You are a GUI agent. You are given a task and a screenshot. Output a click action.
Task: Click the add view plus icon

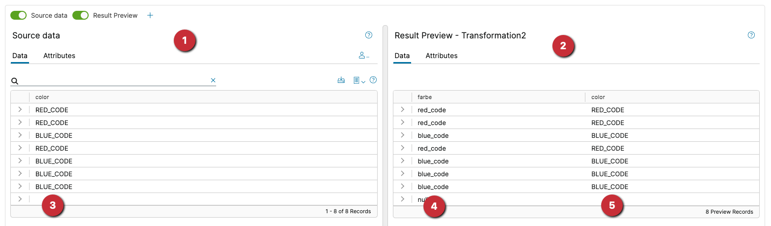150,15
